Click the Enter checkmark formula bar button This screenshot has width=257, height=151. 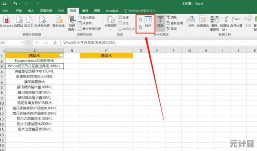tap(46, 43)
